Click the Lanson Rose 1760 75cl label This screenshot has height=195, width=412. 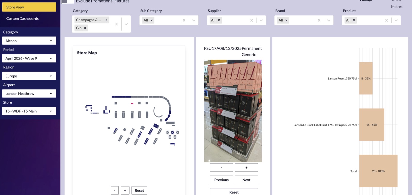(342, 79)
